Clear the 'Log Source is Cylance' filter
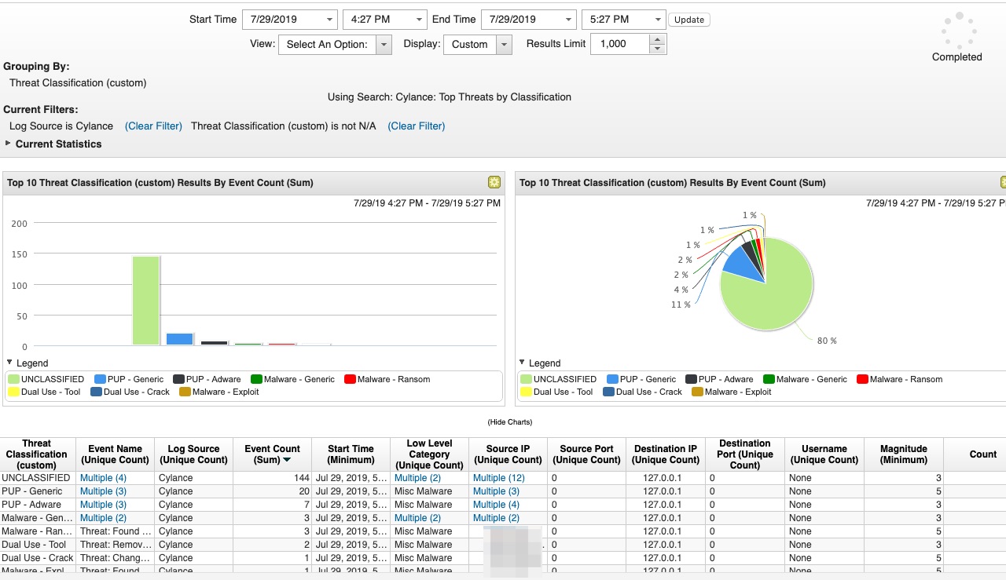The height and width of the screenshot is (580, 1006). pyautogui.click(x=153, y=126)
